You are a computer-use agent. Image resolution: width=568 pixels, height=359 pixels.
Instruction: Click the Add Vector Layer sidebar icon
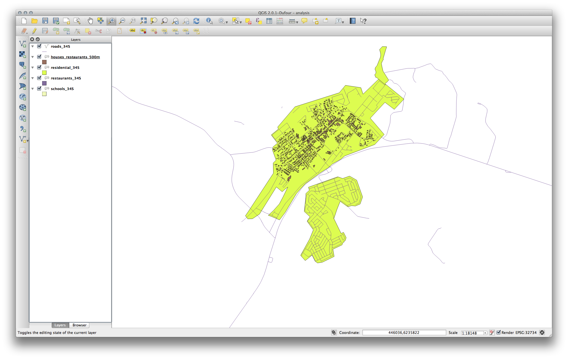(23, 44)
